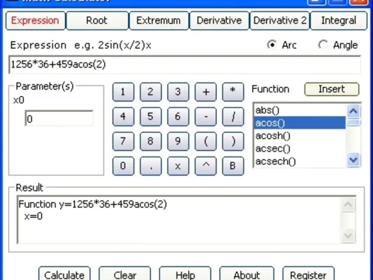
Task: Click keypad digit 5
Action: point(151,117)
